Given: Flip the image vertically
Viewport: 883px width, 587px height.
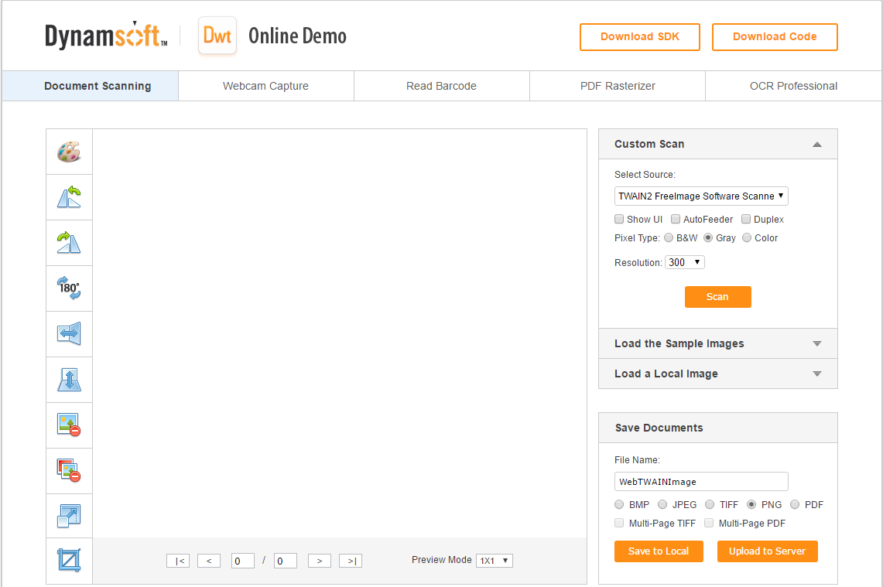Looking at the screenshot, I should click(69, 380).
